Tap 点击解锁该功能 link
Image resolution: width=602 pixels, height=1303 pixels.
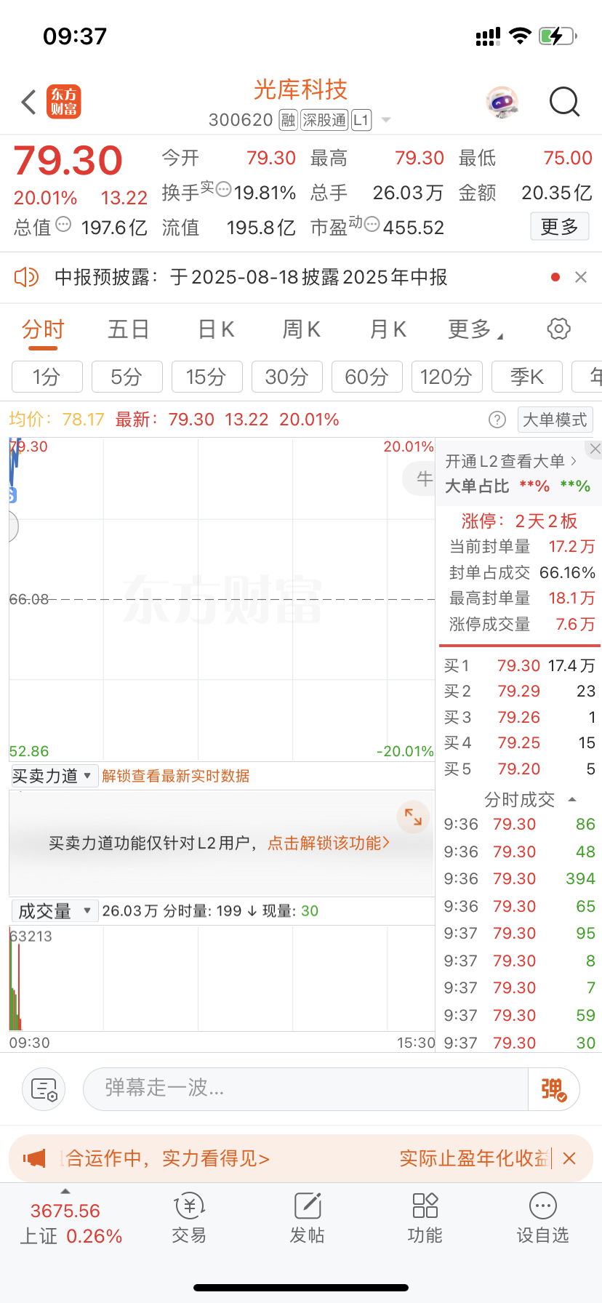tap(329, 843)
